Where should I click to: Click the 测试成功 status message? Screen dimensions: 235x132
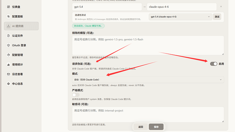[88, 26]
